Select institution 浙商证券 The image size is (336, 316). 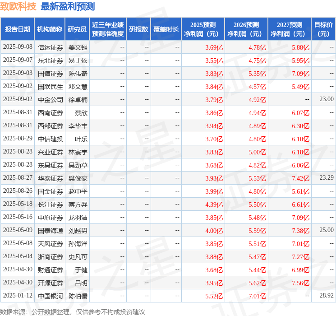coord(51,257)
